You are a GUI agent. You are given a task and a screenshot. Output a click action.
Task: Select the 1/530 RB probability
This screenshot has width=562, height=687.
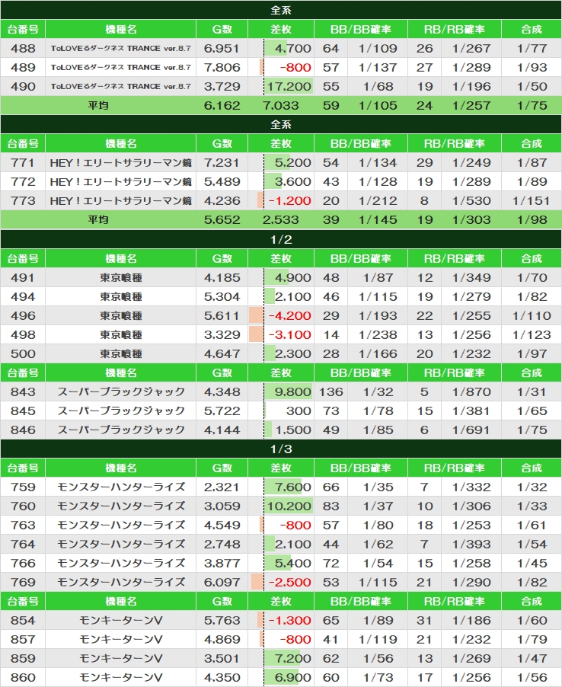471,200
